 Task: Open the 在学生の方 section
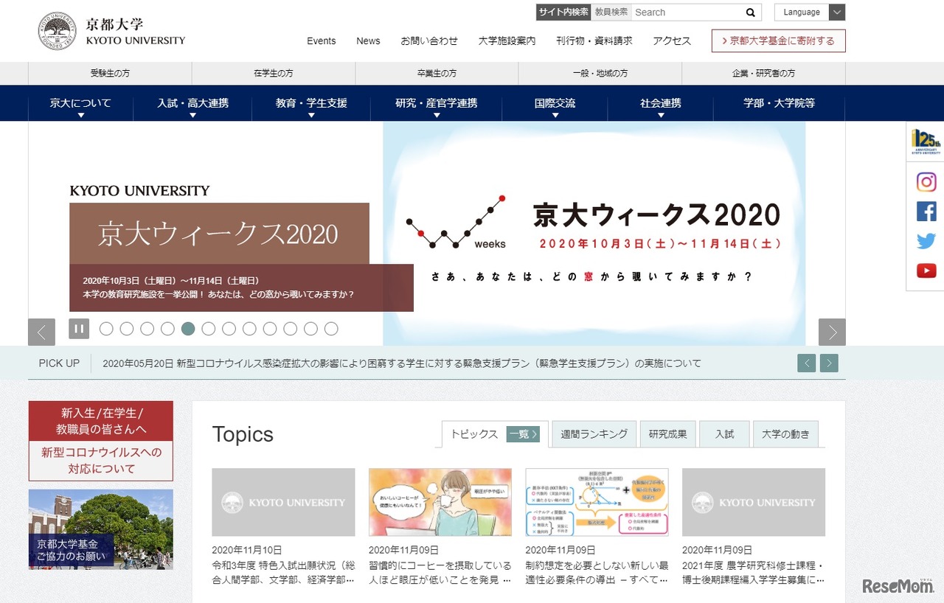274,74
